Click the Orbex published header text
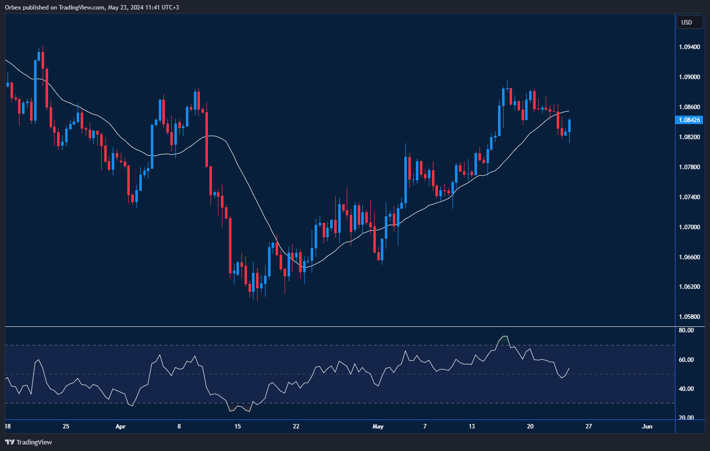Image resolution: width=710 pixels, height=451 pixels. 92,8
